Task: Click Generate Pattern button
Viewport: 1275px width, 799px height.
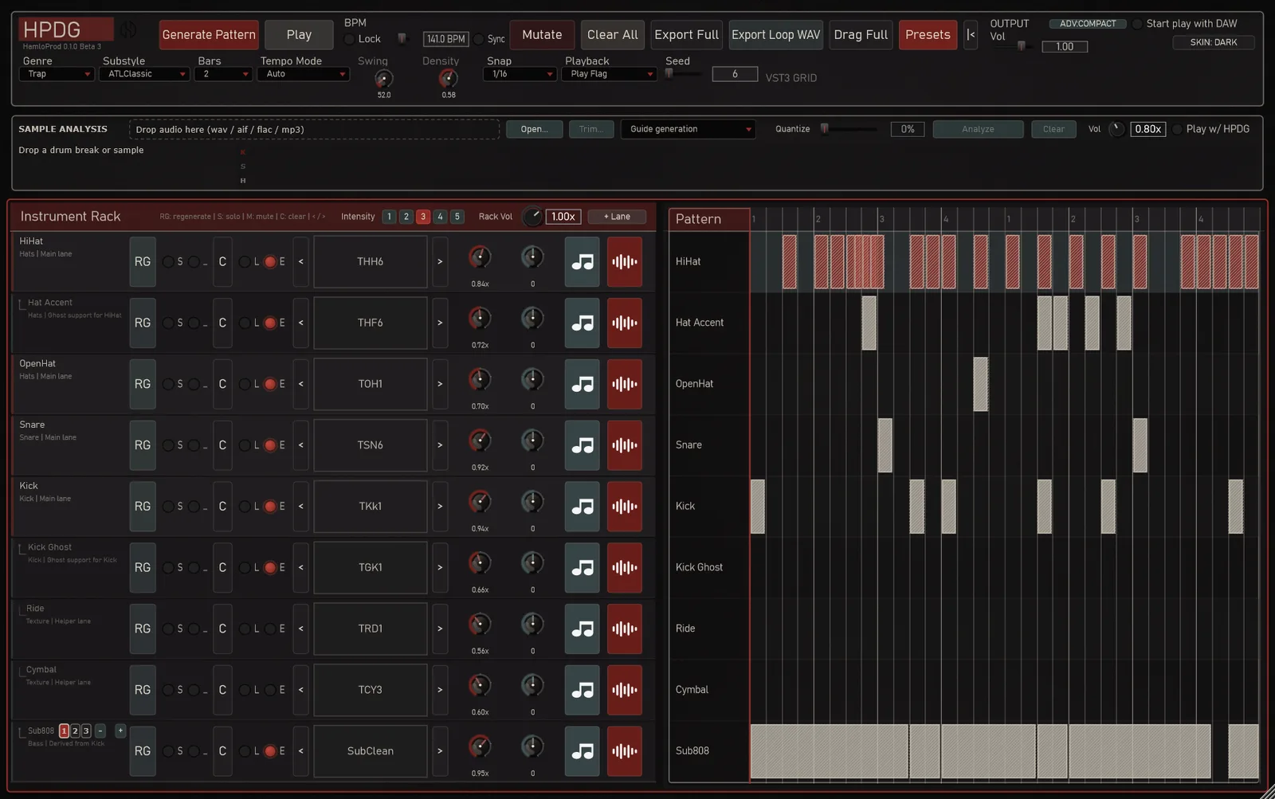Action: pyautogui.click(x=209, y=35)
